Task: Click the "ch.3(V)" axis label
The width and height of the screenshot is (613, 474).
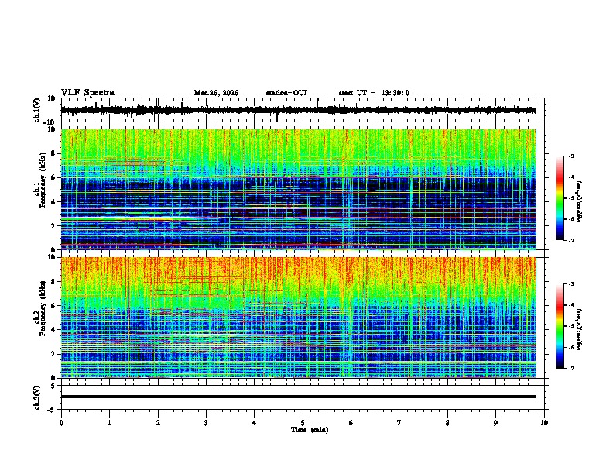Action: tap(37, 397)
